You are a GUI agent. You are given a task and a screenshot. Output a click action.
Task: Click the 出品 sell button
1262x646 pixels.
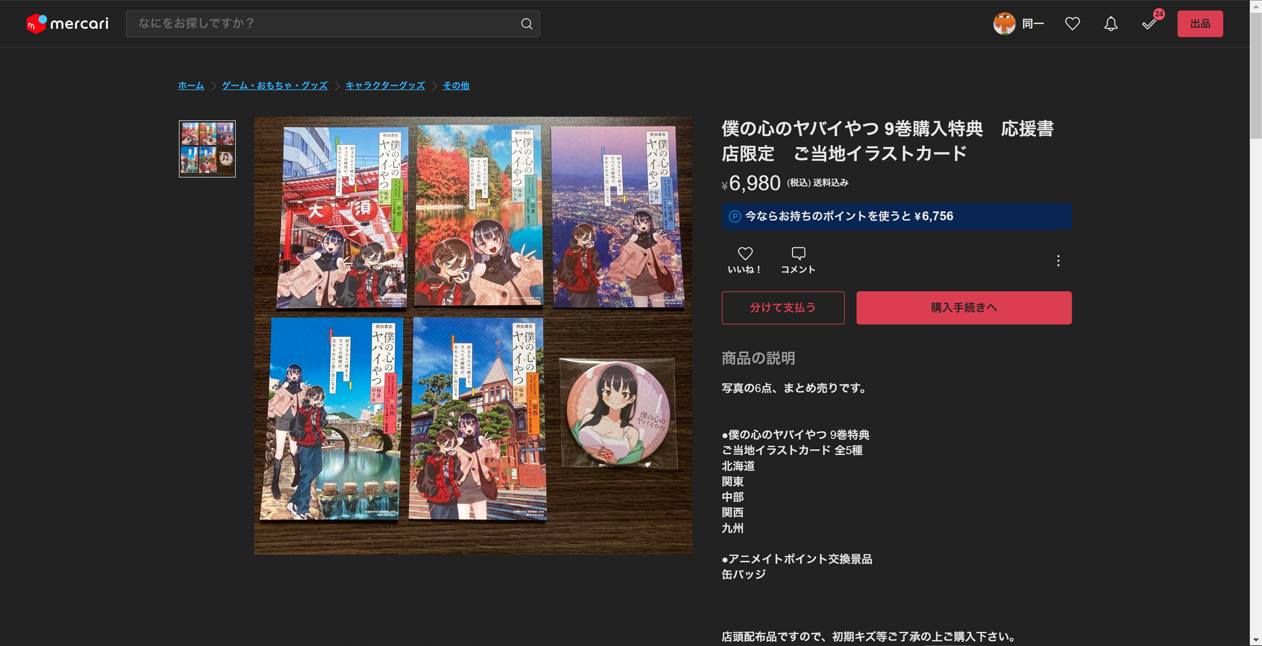[1200, 24]
